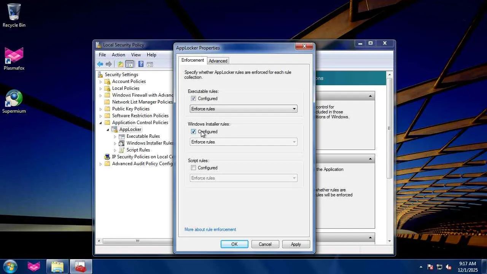487x274 pixels.
Task: Click the Cancel button
Action: tap(265, 244)
